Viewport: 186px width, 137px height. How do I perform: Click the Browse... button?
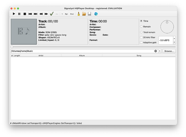169,51
